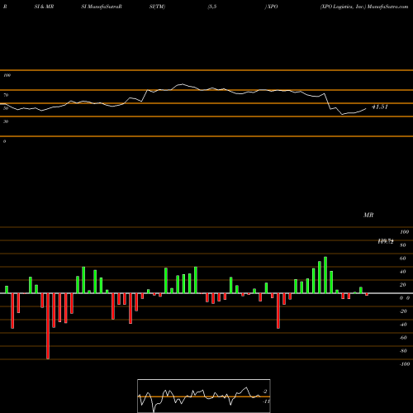The width and height of the screenshot is (413, 413).
Task: Click the MR title above the bar chart
Action: click(368, 215)
